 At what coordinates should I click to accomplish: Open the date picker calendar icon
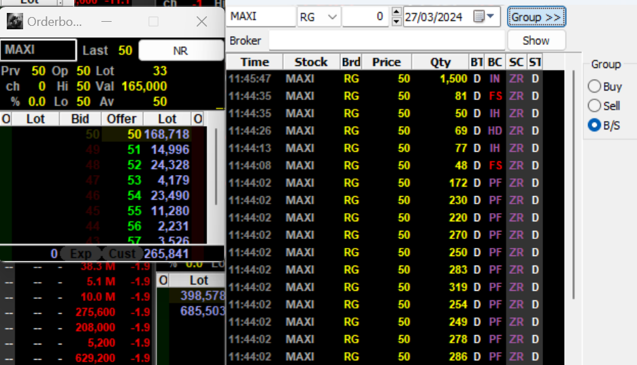[479, 16]
